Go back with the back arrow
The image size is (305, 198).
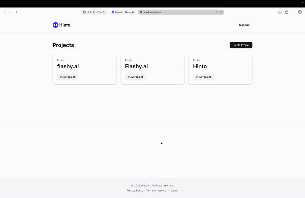(x=16, y=12)
